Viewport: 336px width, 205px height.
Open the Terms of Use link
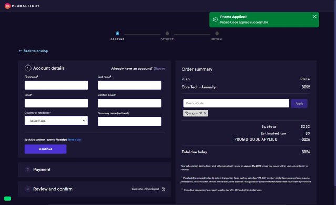pyautogui.click(x=74, y=139)
